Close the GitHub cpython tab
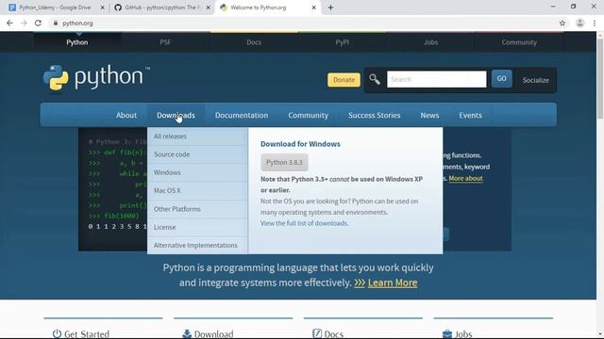 (209, 8)
